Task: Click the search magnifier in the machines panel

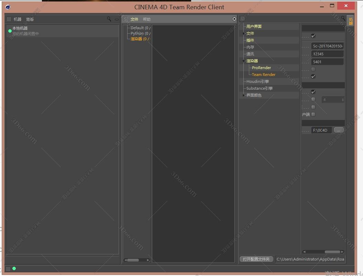Action: point(109,19)
